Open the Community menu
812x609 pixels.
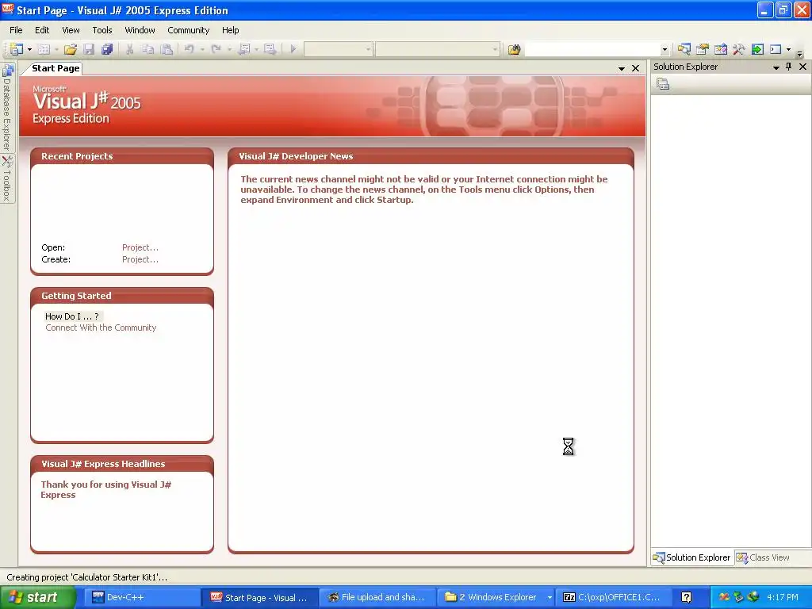point(188,30)
